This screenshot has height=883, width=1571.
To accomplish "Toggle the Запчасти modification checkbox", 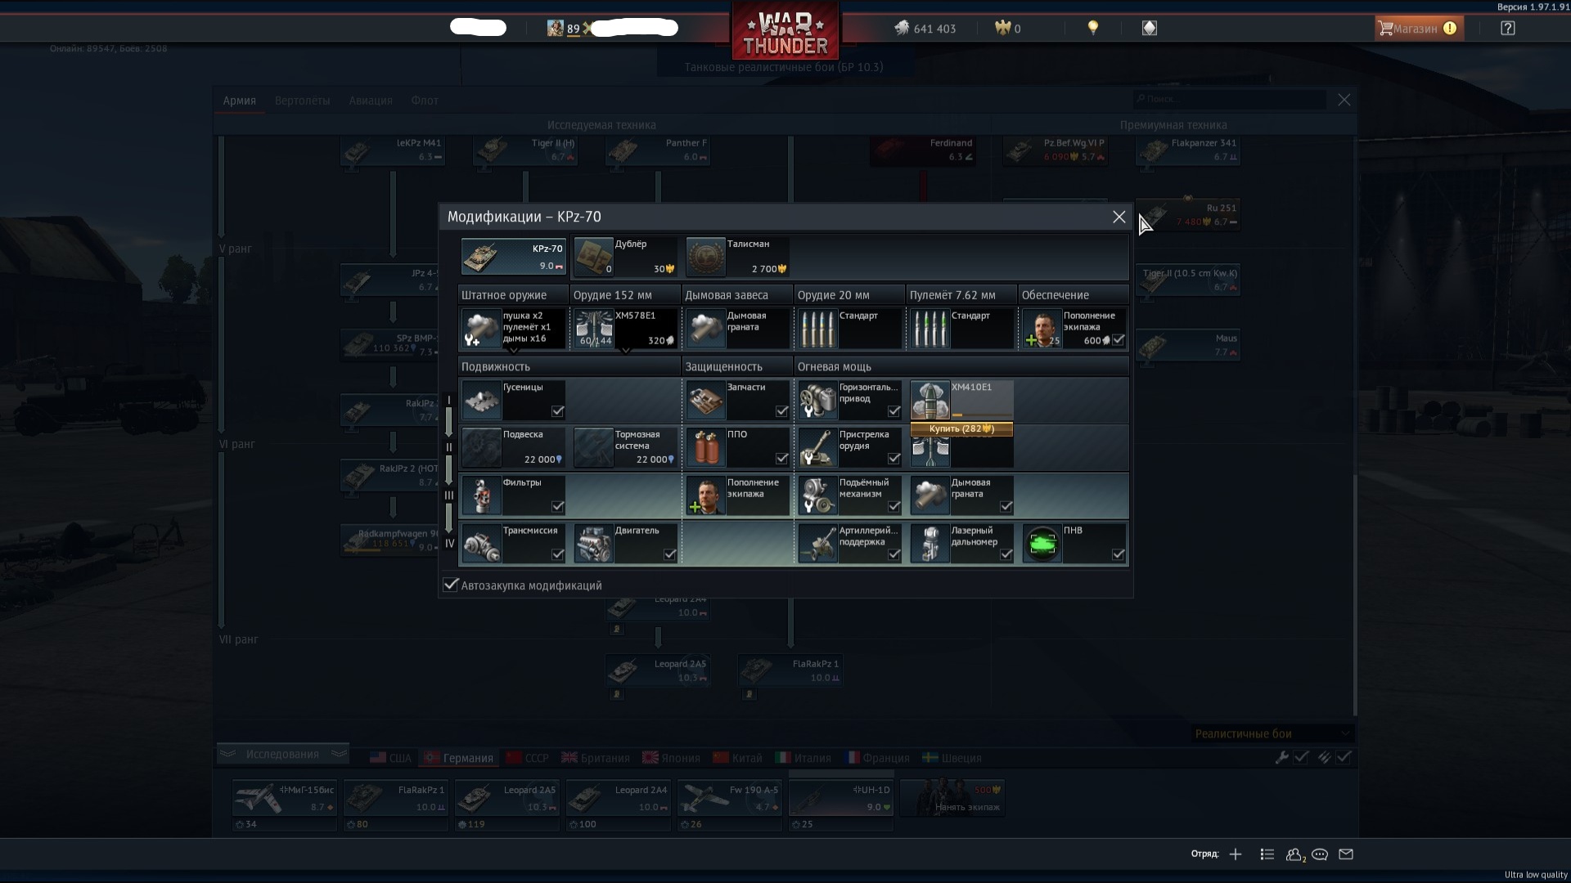I will click(x=782, y=411).
